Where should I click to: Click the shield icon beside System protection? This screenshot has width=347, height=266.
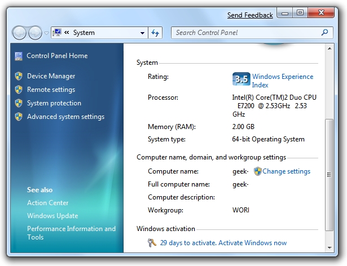tap(19, 103)
